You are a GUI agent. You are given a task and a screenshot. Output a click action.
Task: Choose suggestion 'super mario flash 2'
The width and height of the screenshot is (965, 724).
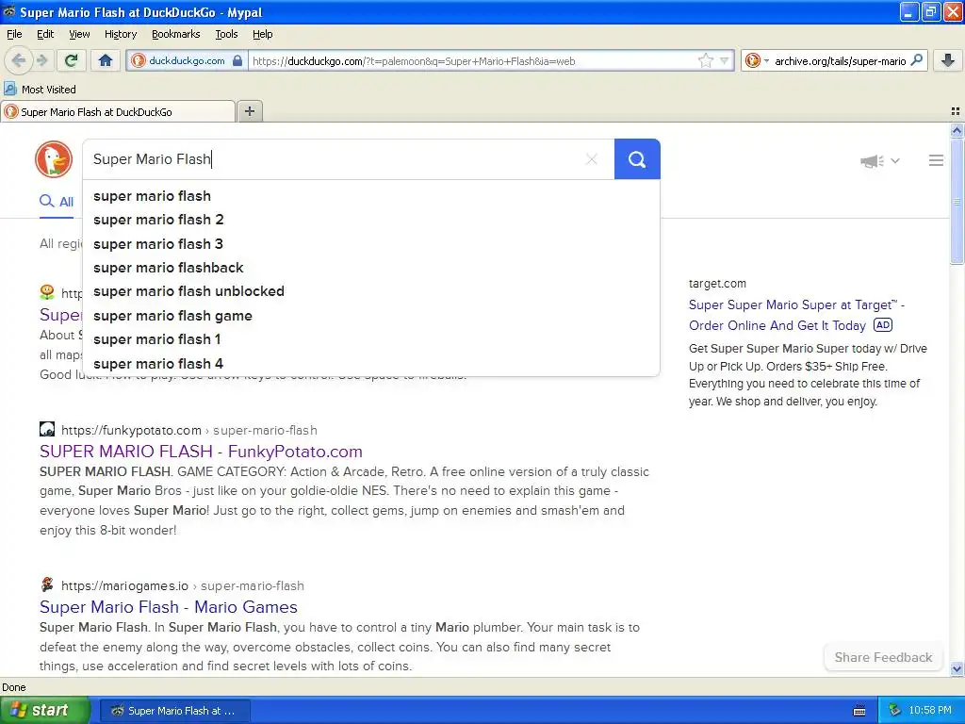[371, 220]
